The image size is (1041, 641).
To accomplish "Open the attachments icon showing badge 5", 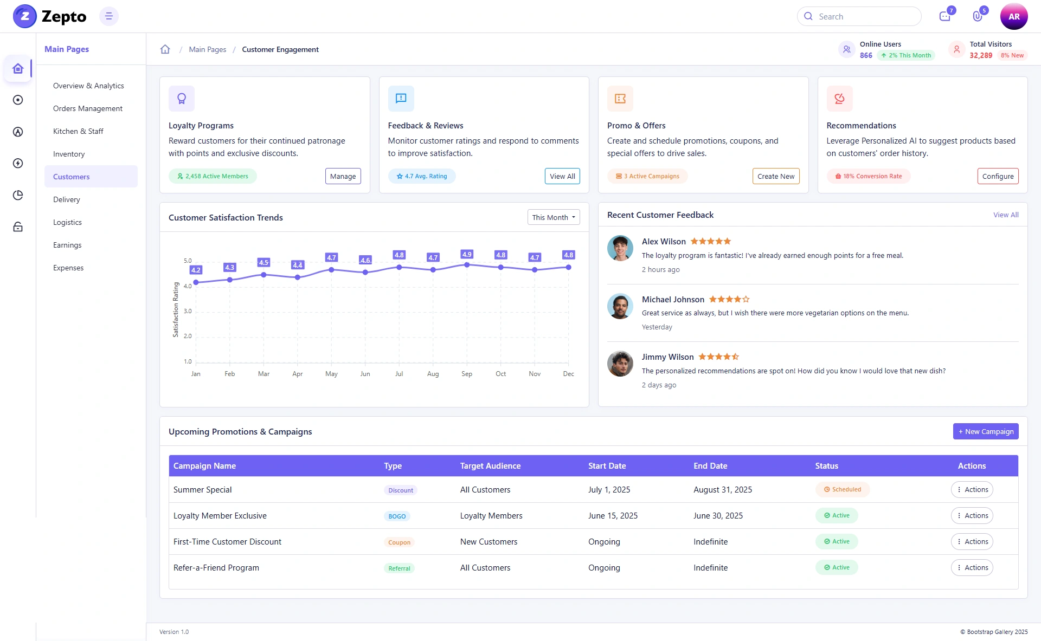I will tap(978, 16).
